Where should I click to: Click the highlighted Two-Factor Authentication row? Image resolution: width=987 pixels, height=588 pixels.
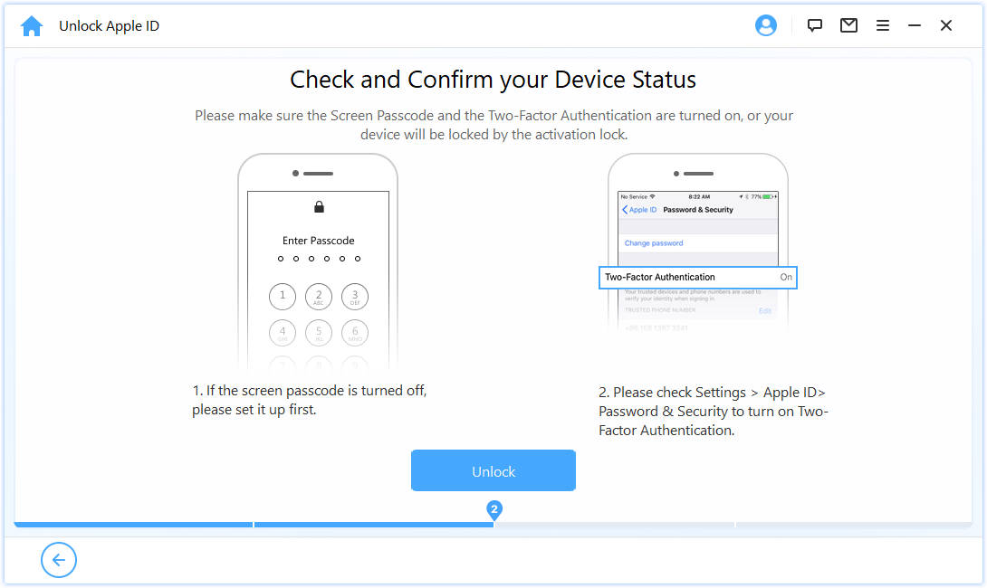(x=697, y=277)
